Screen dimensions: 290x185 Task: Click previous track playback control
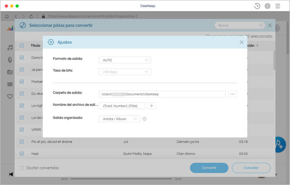pyautogui.click(x=11, y=174)
